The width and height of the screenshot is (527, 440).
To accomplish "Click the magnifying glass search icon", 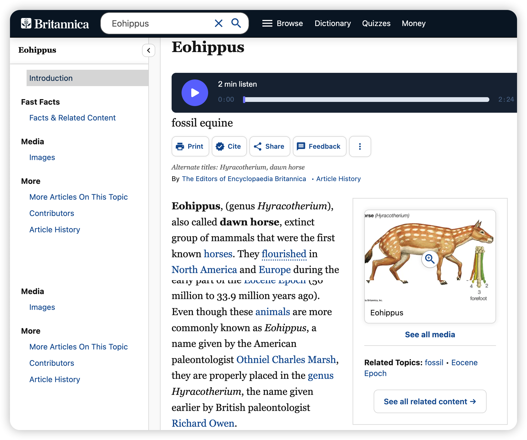I will click(236, 23).
